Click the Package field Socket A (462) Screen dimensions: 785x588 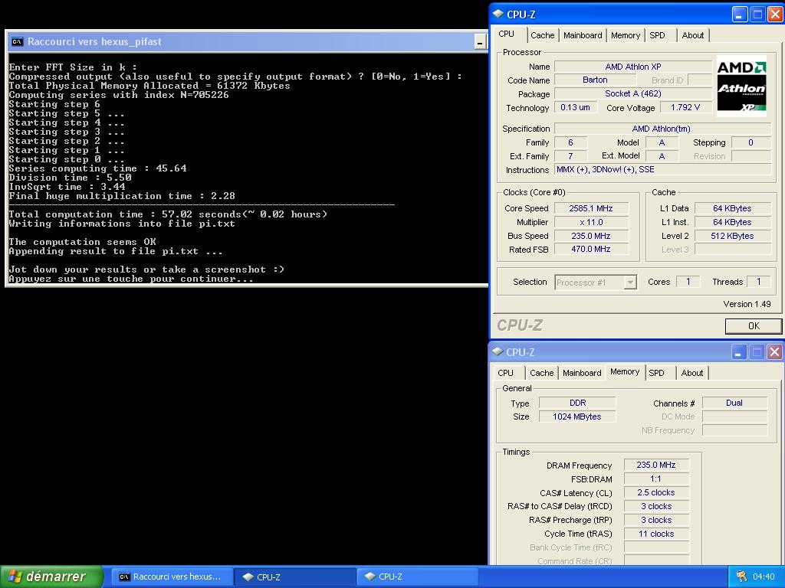pyautogui.click(x=632, y=93)
